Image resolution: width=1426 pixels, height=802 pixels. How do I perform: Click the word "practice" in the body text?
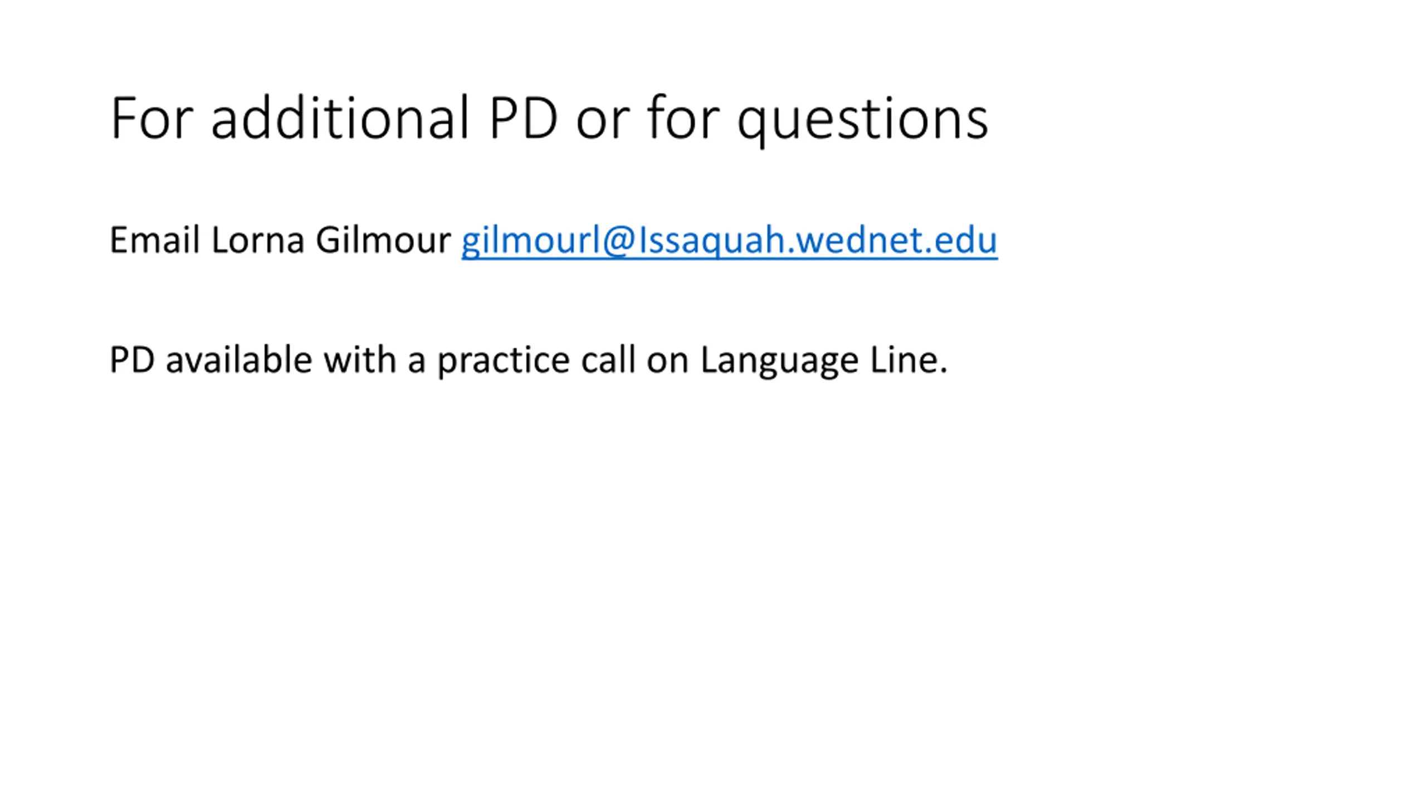pos(503,361)
